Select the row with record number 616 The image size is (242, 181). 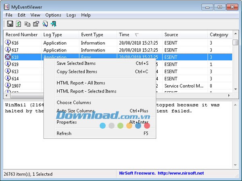[118, 43]
